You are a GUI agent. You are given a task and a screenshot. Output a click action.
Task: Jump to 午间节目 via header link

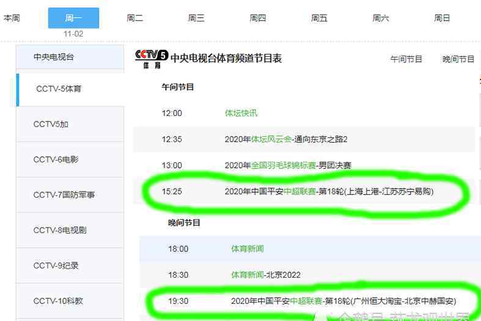pyautogui.click(x=406, y=59)
